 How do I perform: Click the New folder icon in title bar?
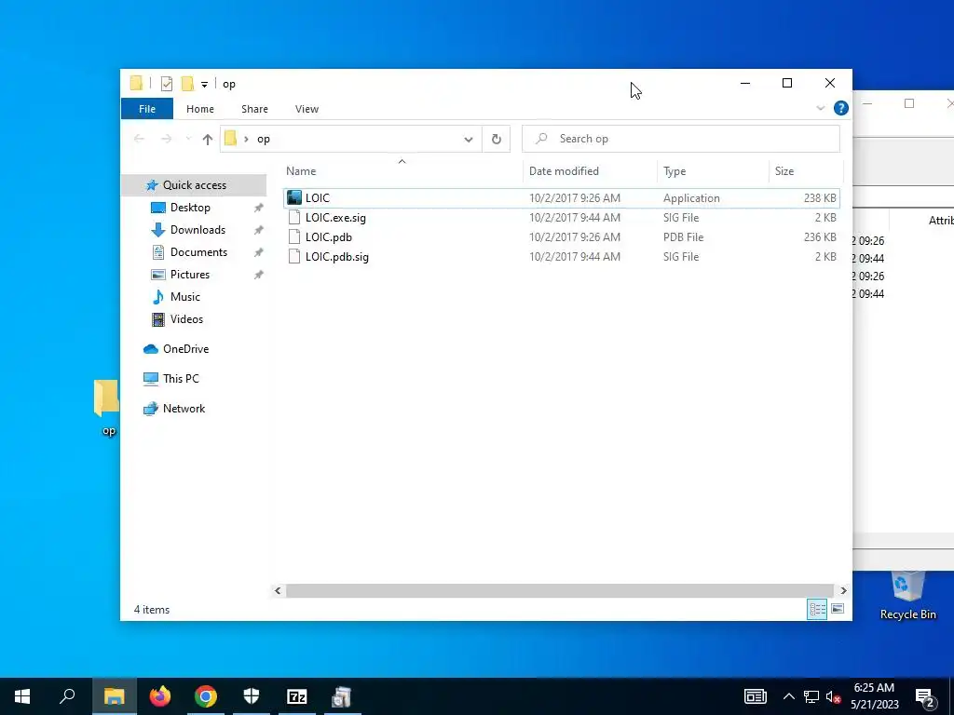tap(187, 83)
